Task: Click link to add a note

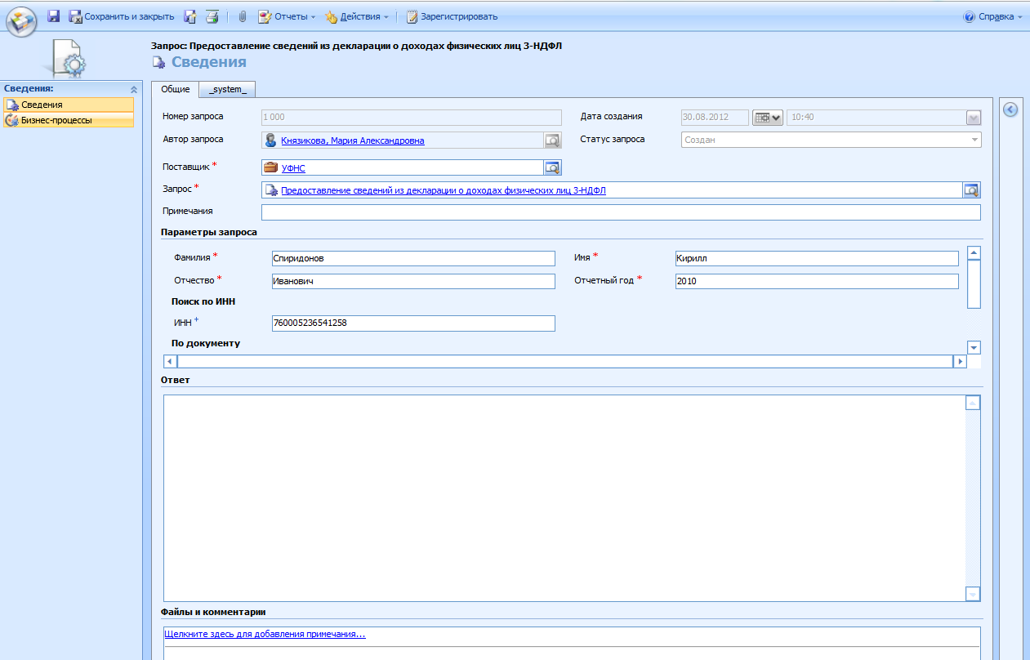Action: click(265, 634)
